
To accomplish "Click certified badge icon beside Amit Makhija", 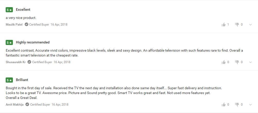I will pyautogui.click(x=27, y=104).
